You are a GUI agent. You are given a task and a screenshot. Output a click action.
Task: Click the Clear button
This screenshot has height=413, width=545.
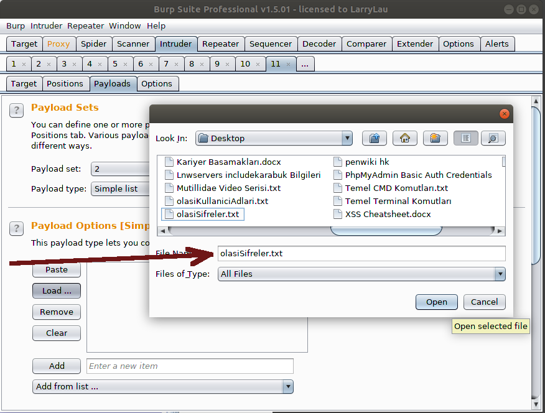click(57, 333)
